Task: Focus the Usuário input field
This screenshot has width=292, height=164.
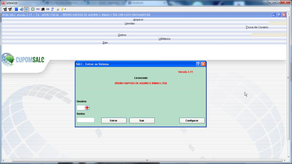Action: [x=81, y=108]
